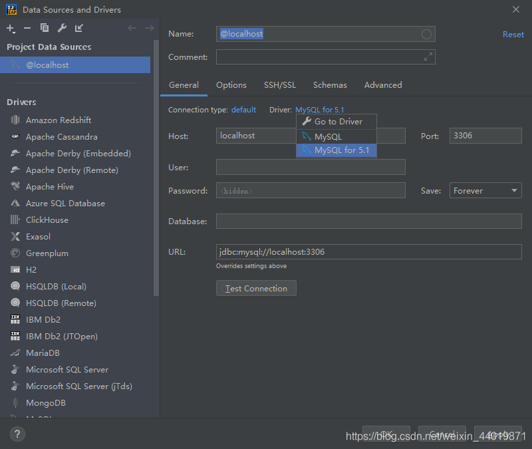Click the HSQLDB (Local) icon
This screenshot has height=449, width=532.
(x=15, y=286)
